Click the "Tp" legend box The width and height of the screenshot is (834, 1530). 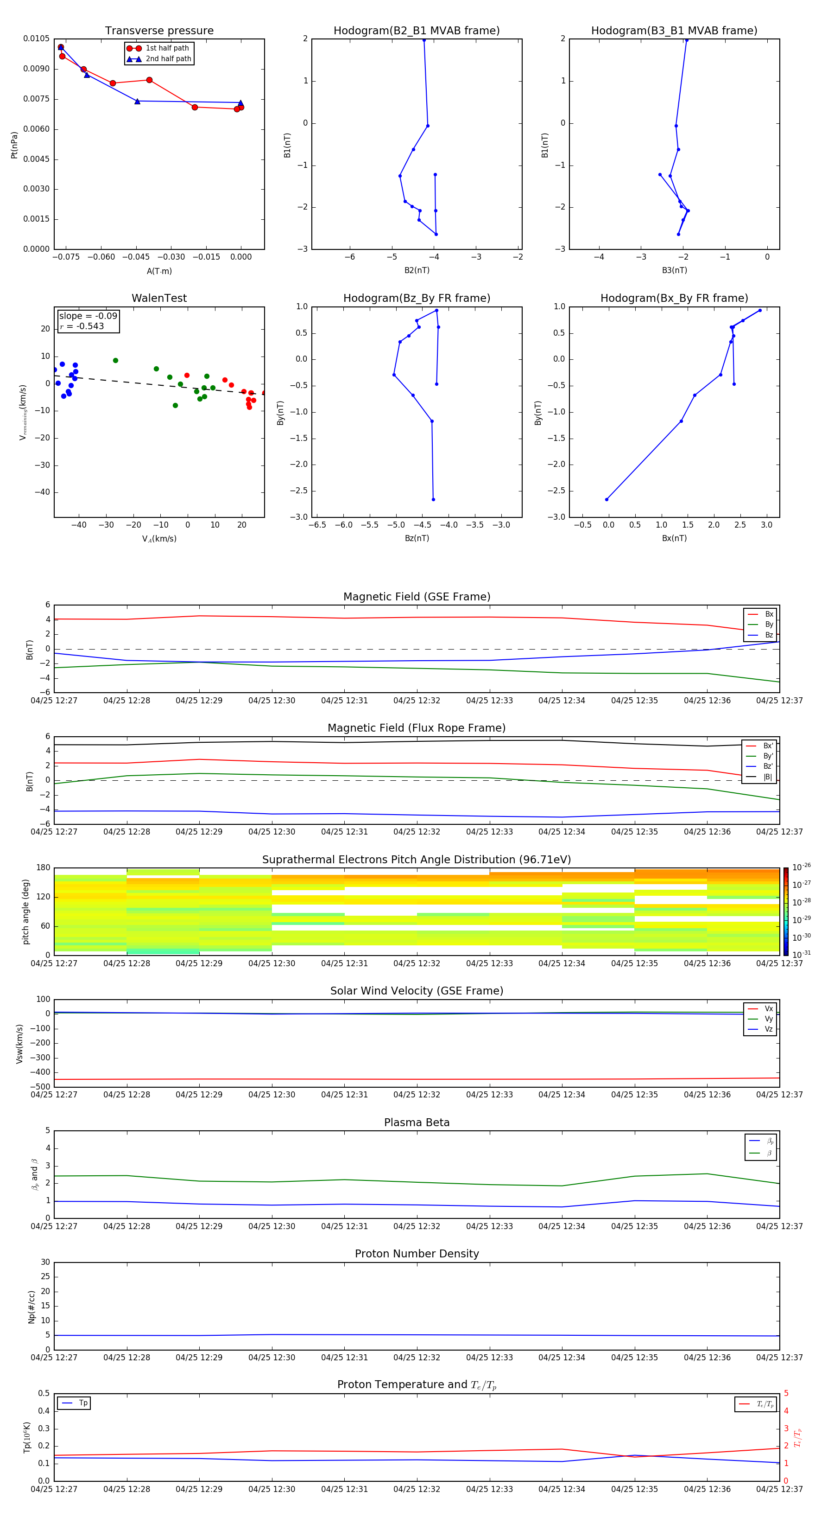tap(74, 1403)
